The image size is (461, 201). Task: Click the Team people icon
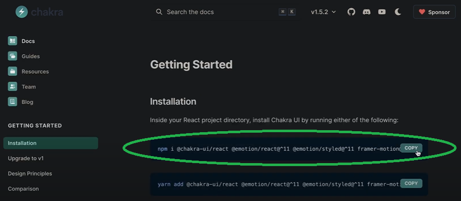tap(13, 86)
